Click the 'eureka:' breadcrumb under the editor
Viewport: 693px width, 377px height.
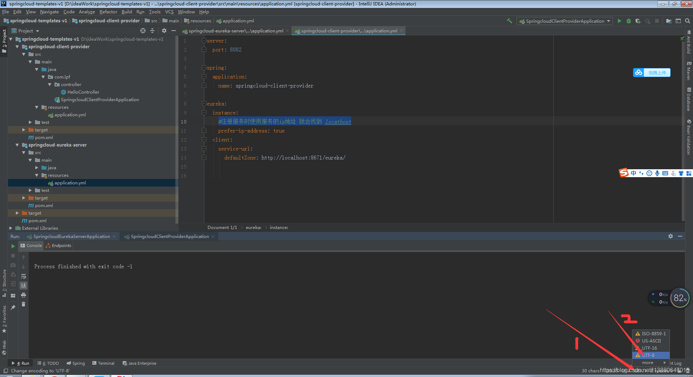tap(254, 228)
